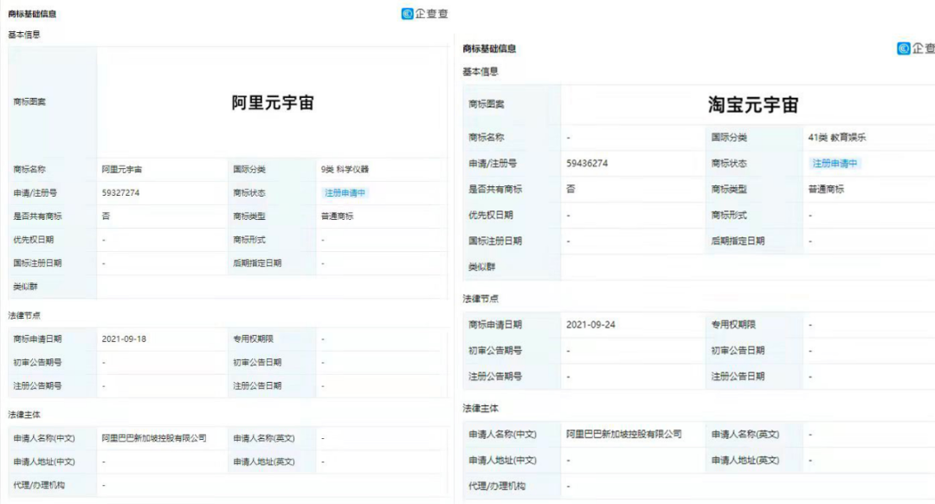This screenshot has height=504, width=935.
Task: Click the application date 2021-09-18
Action: [124, 339]
